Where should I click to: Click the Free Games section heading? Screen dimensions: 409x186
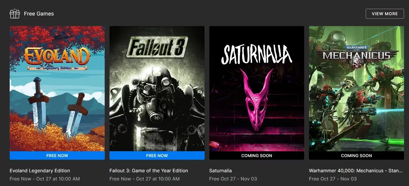(39, 14)
